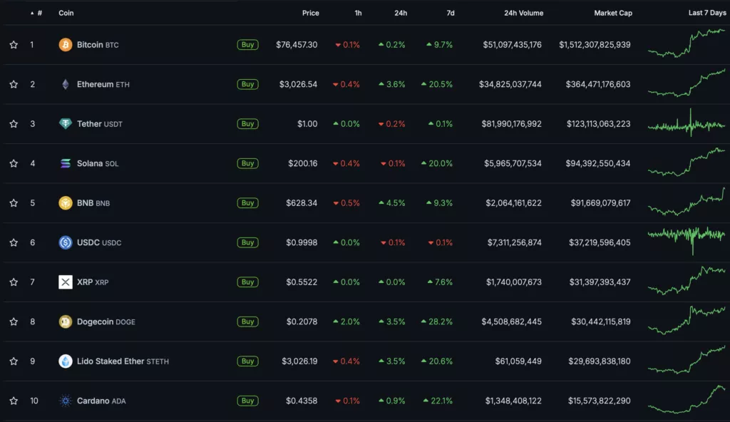Add Solana to favorites via star
This screenshot has width=730, height=422.
click(x=14, y=163)
